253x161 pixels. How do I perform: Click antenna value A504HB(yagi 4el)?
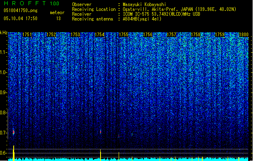(x=142, y=19)
